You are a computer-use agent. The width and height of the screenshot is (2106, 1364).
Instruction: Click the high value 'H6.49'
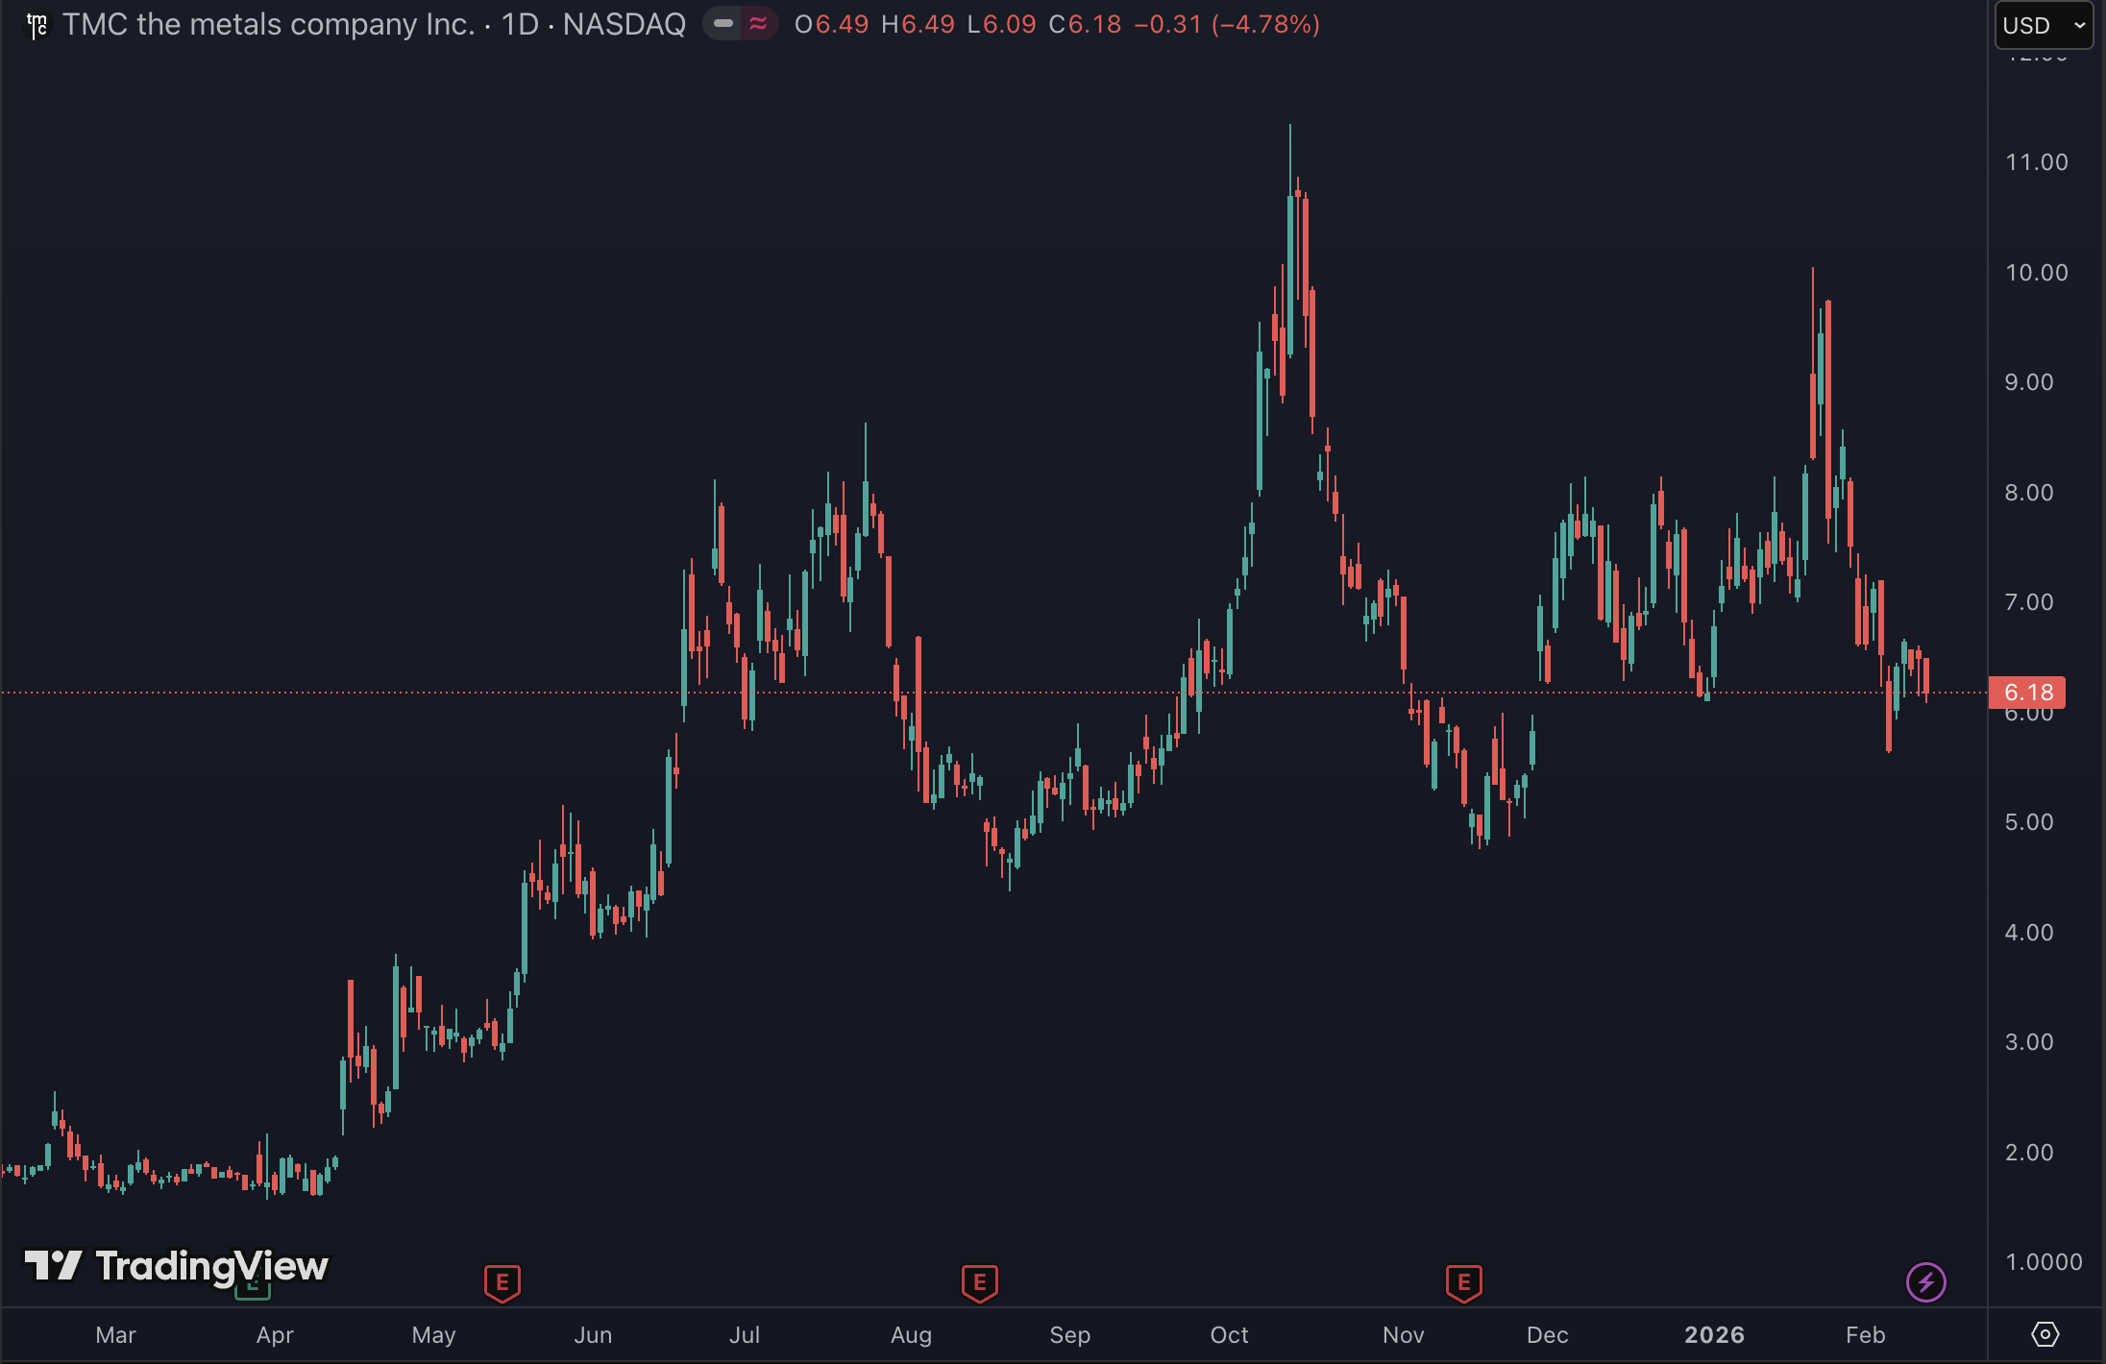pyautogui.click(x=918, y=24)
